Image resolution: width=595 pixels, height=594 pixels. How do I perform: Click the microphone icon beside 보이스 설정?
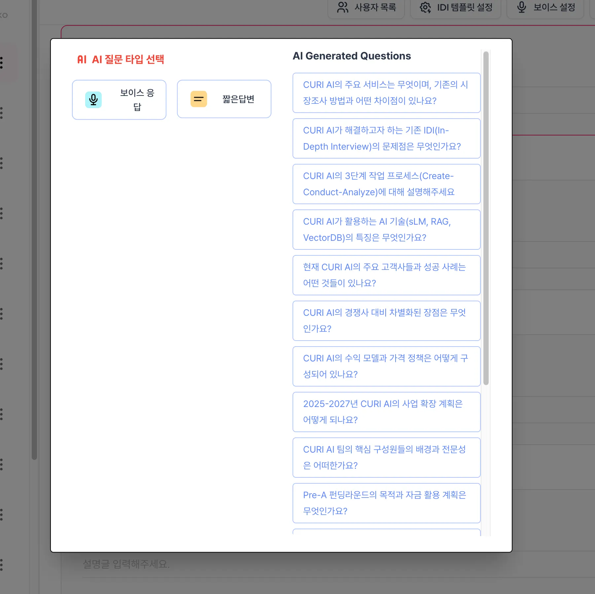tap(521, 7)
